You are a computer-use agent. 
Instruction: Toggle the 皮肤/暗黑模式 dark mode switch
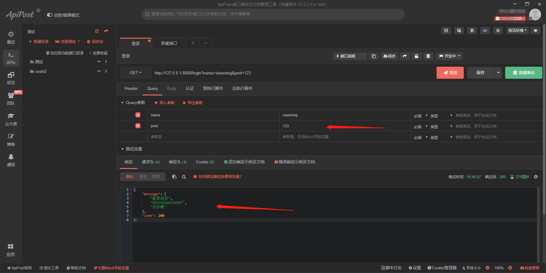click(49, 15)
